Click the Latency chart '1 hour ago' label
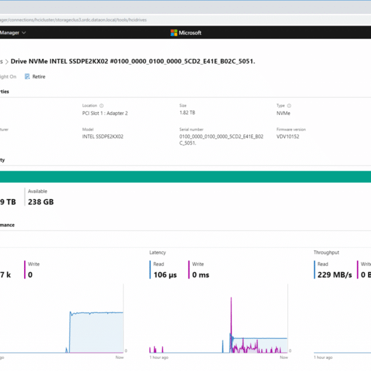This screenshot has height=371, width=371. [159, 357]
